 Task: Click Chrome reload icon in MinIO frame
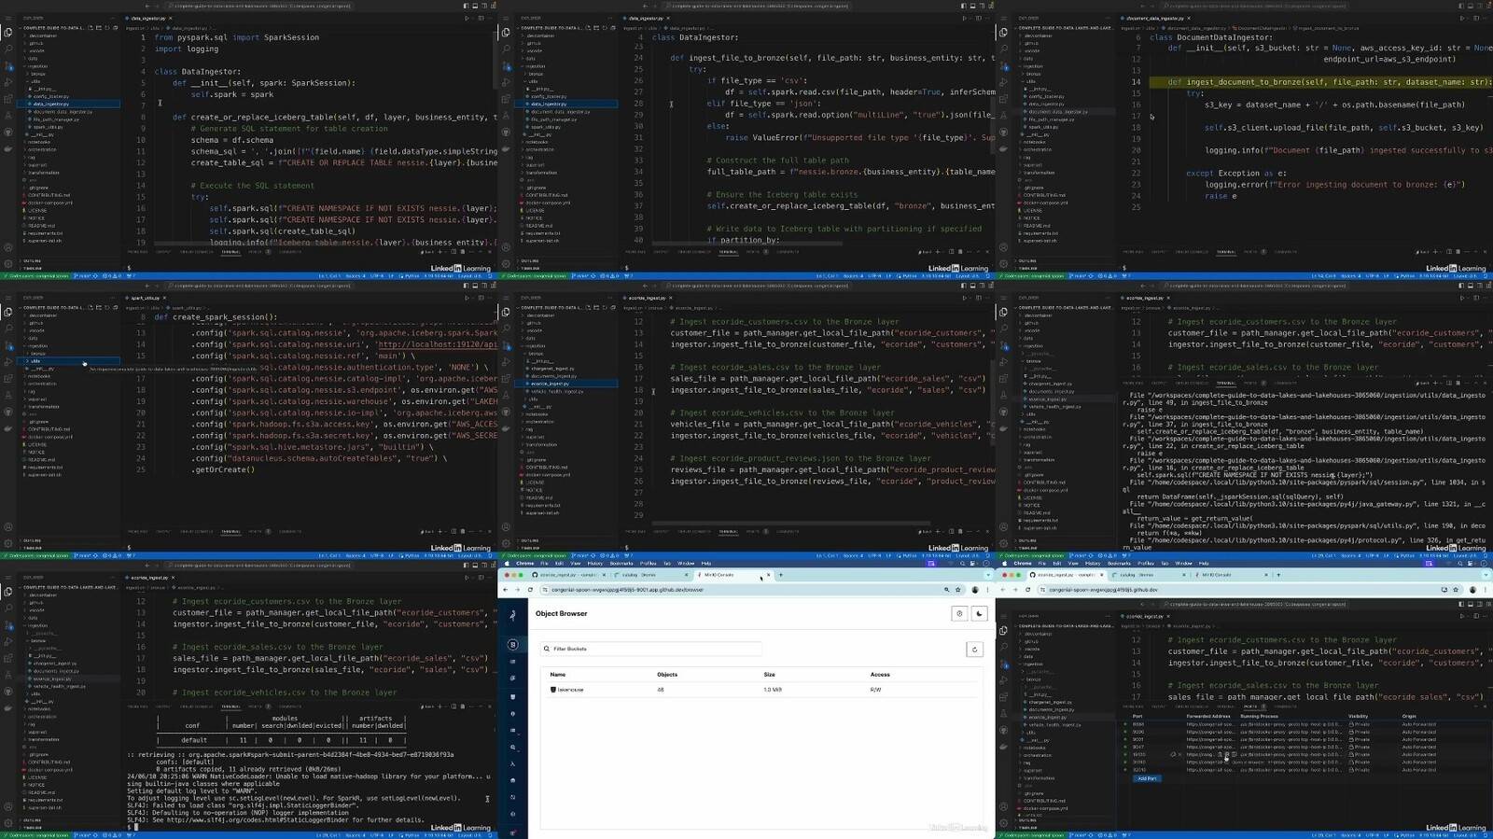[530, 590]
